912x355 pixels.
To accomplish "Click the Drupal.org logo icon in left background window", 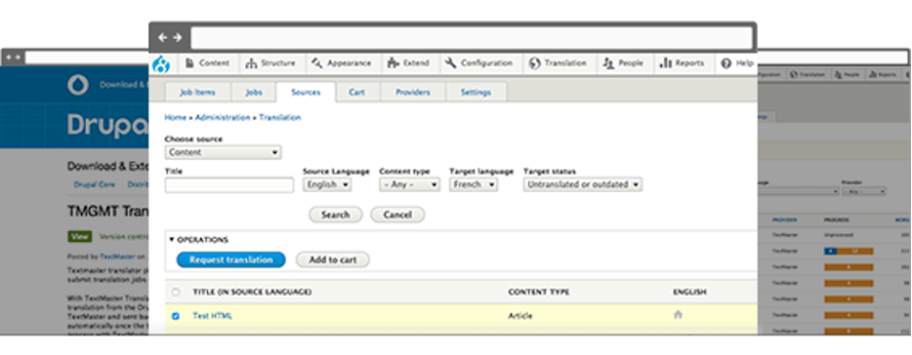I will click(78, 85).
